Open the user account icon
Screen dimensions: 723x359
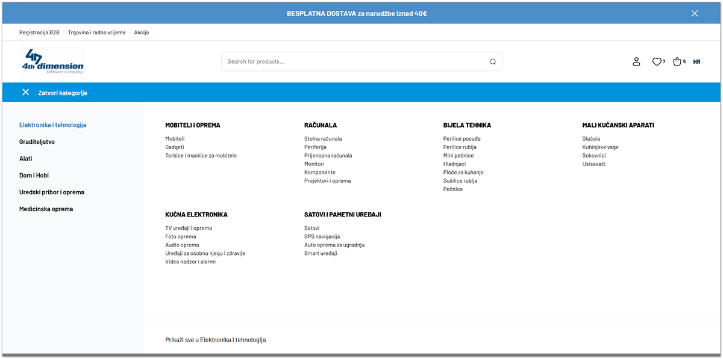click(x=636, y=61)
